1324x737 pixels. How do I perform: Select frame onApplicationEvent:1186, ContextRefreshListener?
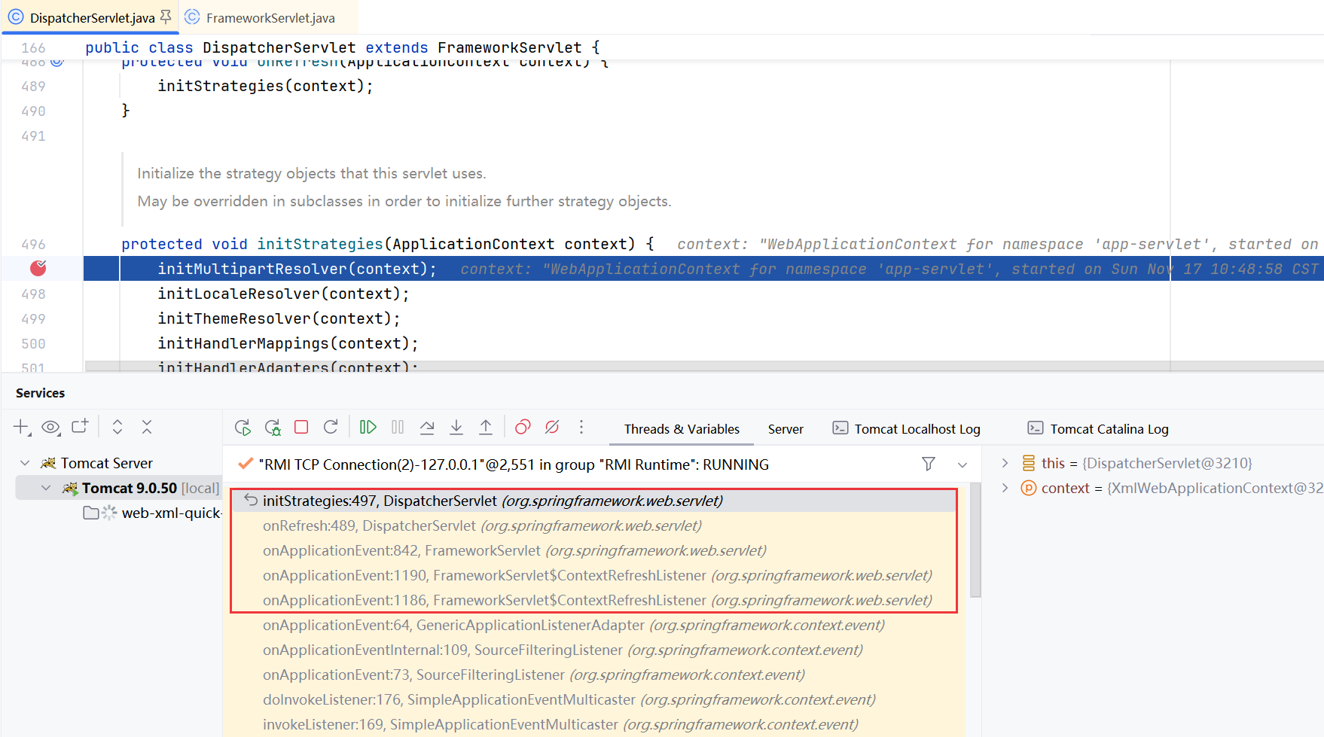[x=594, y=600]
